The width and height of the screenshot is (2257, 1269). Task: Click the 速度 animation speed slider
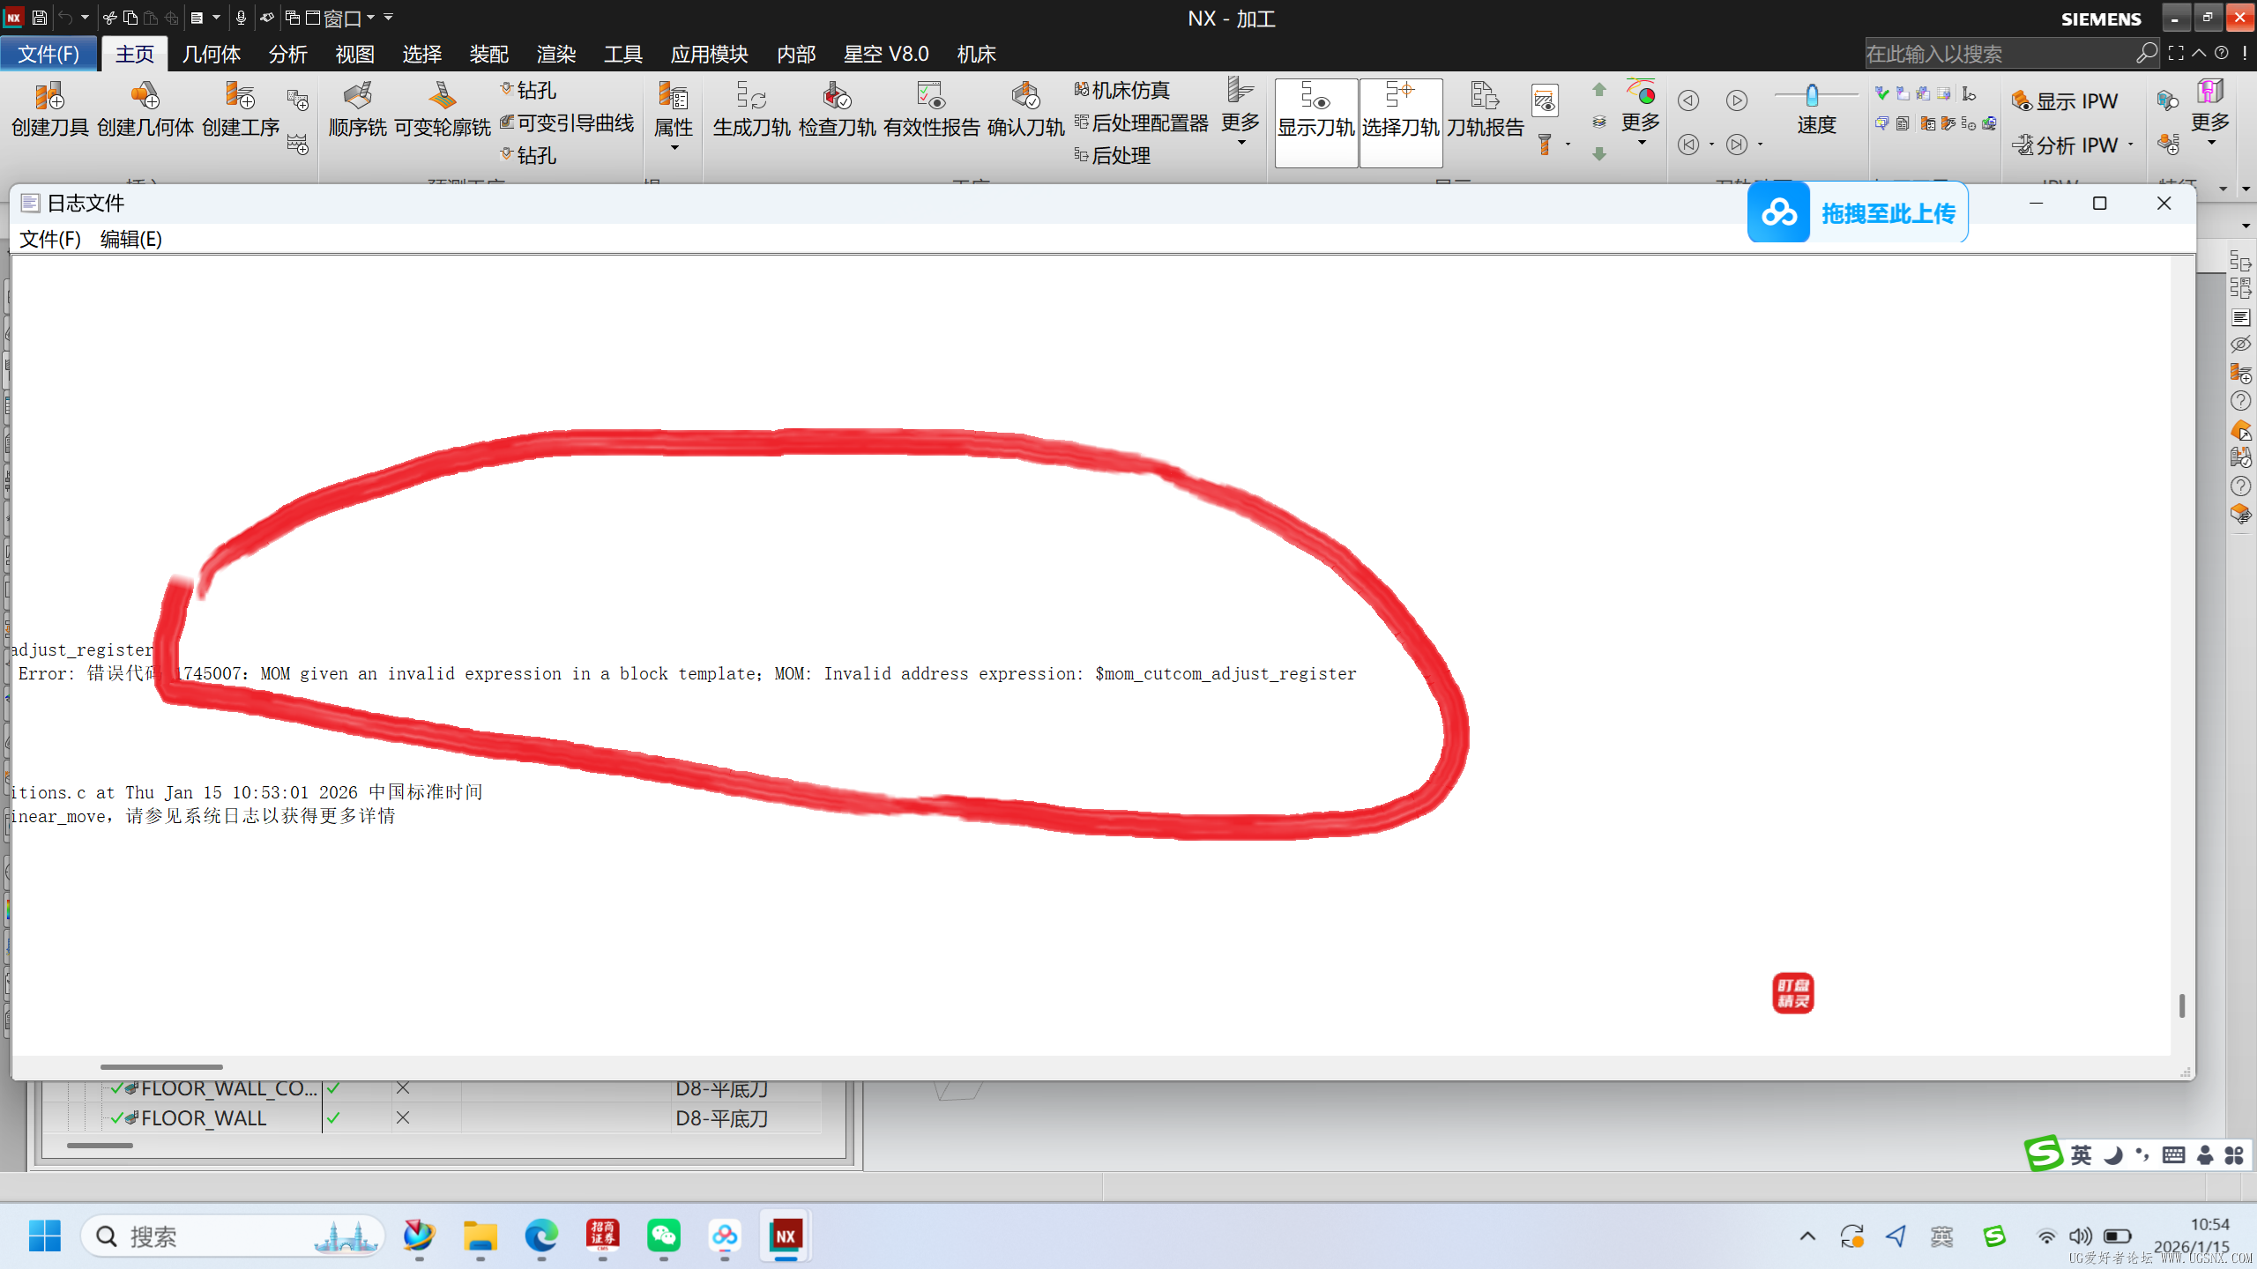pos(1813,94)
